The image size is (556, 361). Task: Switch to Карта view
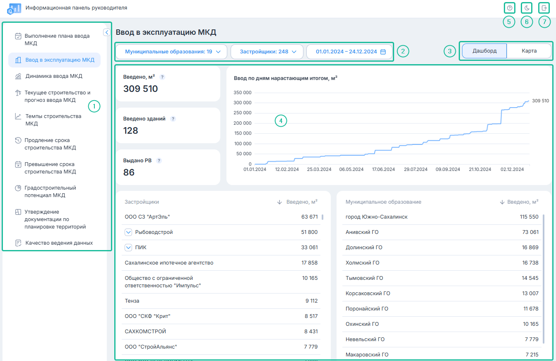[529, 51]
